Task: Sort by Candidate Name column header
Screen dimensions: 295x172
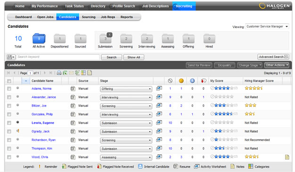Action: pos(42,81)
